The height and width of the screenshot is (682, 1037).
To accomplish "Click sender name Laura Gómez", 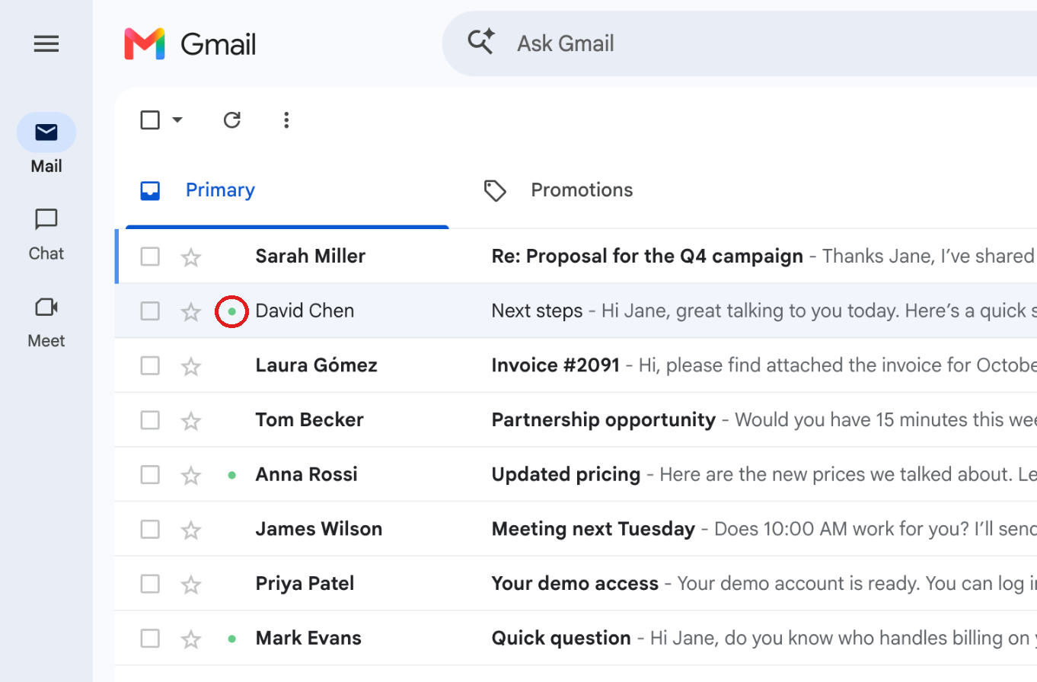I will tap(317, 365).
